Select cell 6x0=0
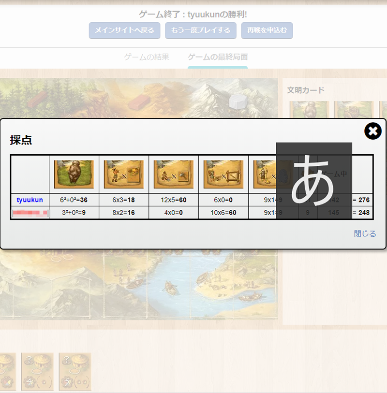Image resolution: width=387 pixels, height=393 pixels. click(223, 200)
